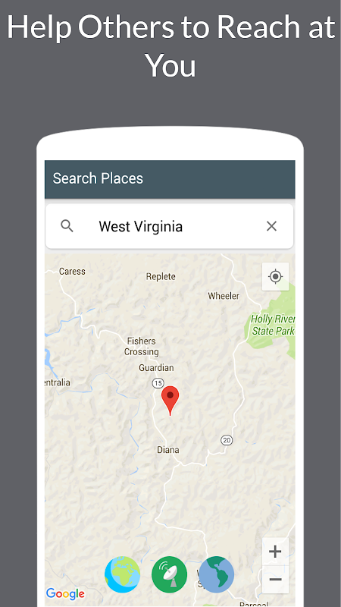This screenshot has width=341, height=607.
Task: Tap the Fishers Crossing label
Action: (x=142, y=347)
